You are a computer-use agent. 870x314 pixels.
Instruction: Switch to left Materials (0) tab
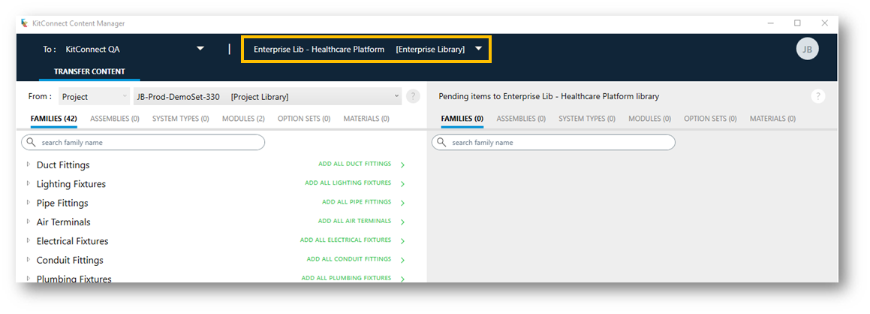pyautogui.click(x=366, y=119)
